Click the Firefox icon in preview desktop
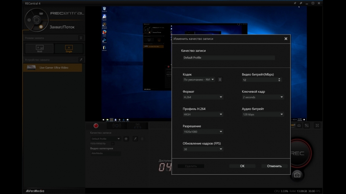This screenshot has width=346, height=194. pyautogui.click(x=104, y=33)
